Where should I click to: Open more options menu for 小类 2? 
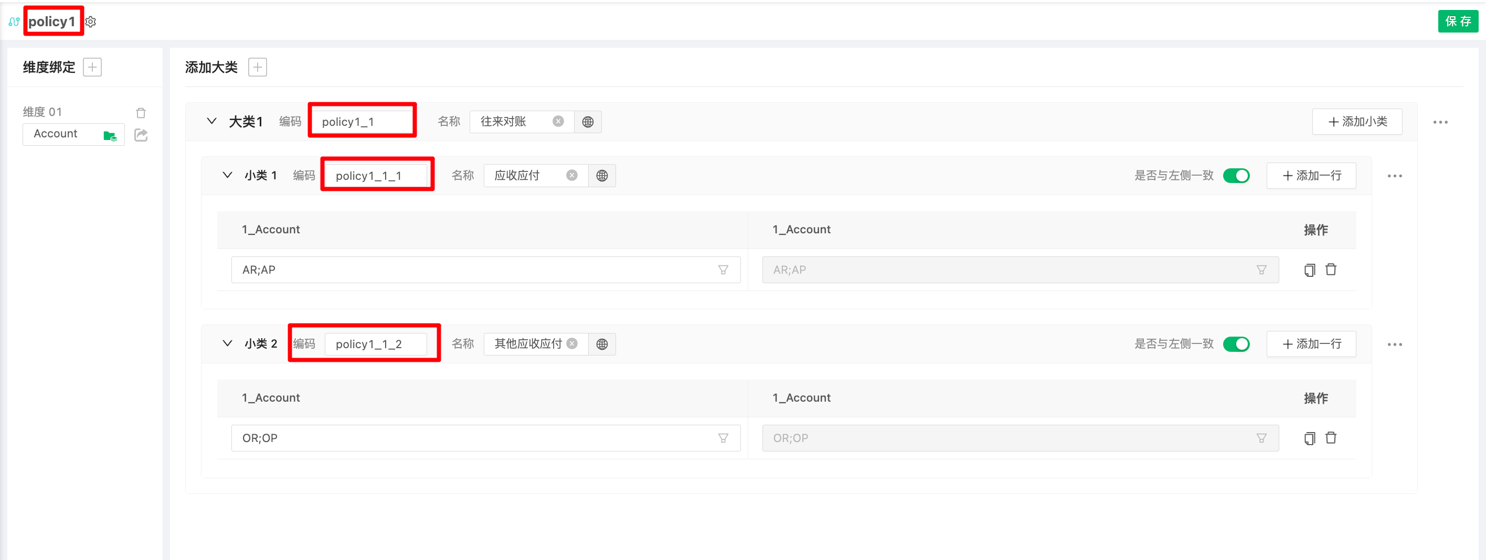coord(1394,344)
